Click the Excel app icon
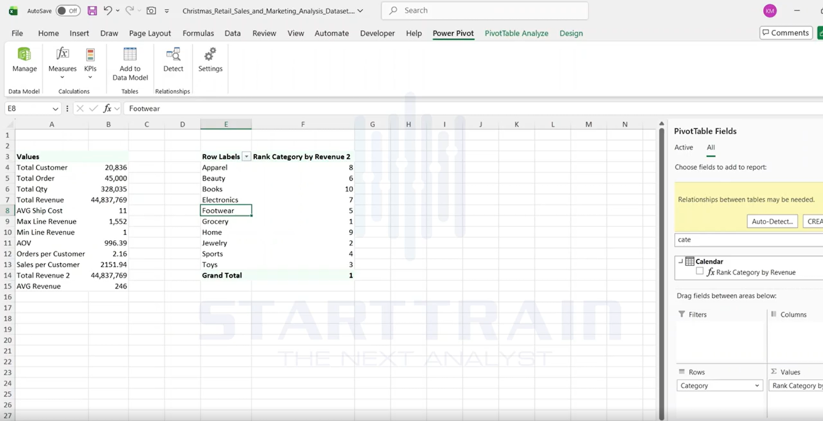The height and width of the screenshot is (421, 823). pyautogui.click(x=13, y=10)
